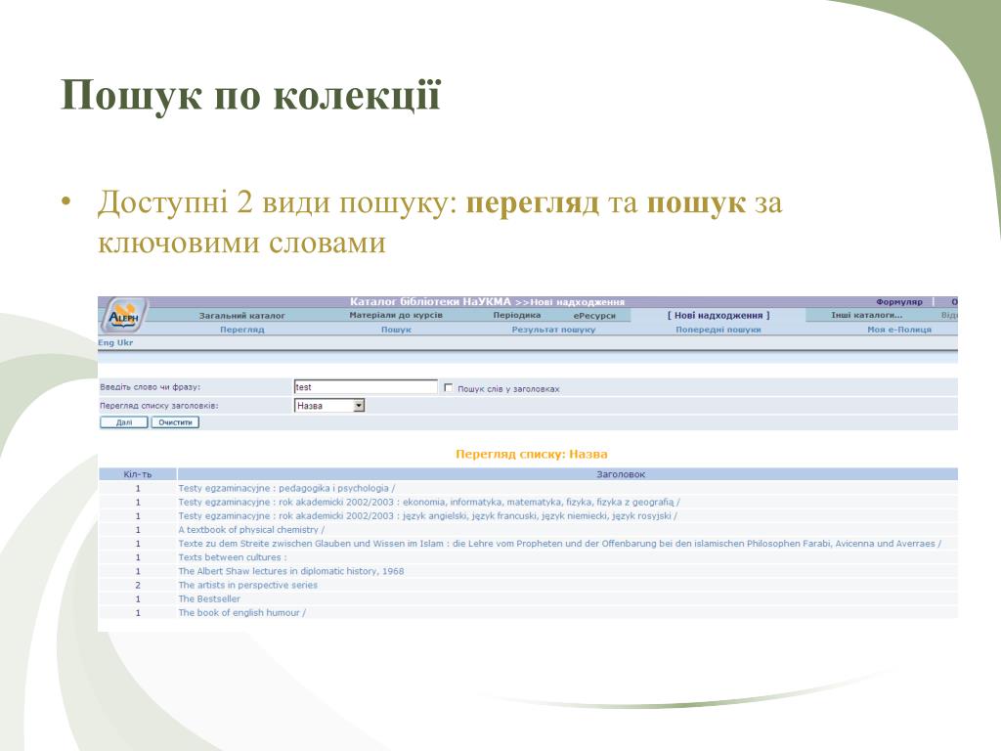
Task: Open 'A textbook of physical chemistry' entry
Action: 251,529
